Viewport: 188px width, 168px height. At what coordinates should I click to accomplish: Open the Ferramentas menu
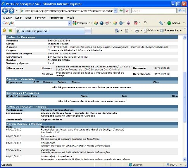coord(57,17)
